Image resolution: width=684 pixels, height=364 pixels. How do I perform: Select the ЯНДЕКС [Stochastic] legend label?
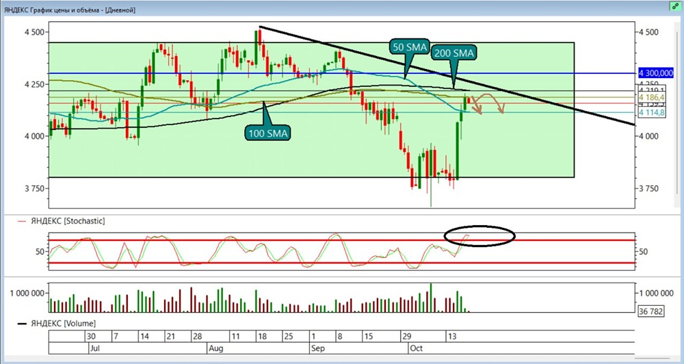tap(68, 221)
